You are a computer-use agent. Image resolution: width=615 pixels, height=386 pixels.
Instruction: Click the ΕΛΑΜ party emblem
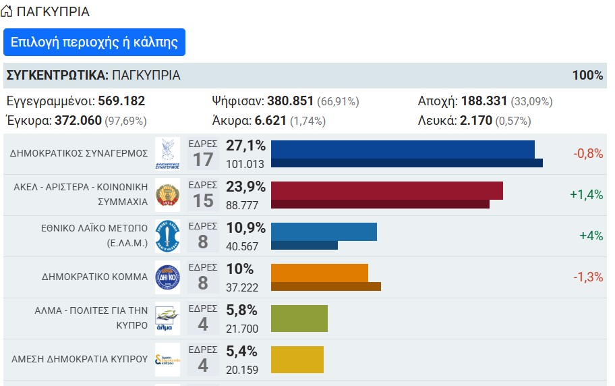167,236
